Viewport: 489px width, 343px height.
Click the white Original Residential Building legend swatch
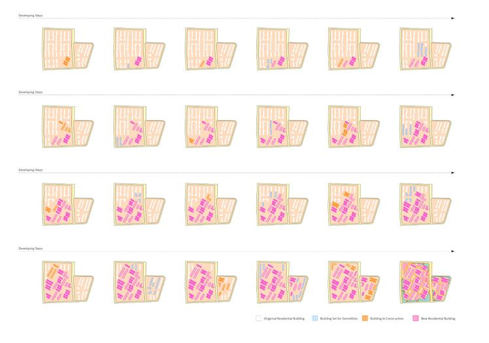258,318
